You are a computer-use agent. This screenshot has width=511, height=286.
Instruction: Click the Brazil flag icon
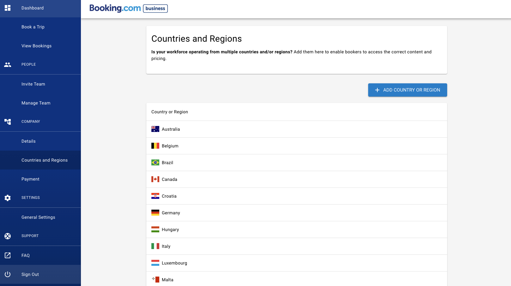155,162
